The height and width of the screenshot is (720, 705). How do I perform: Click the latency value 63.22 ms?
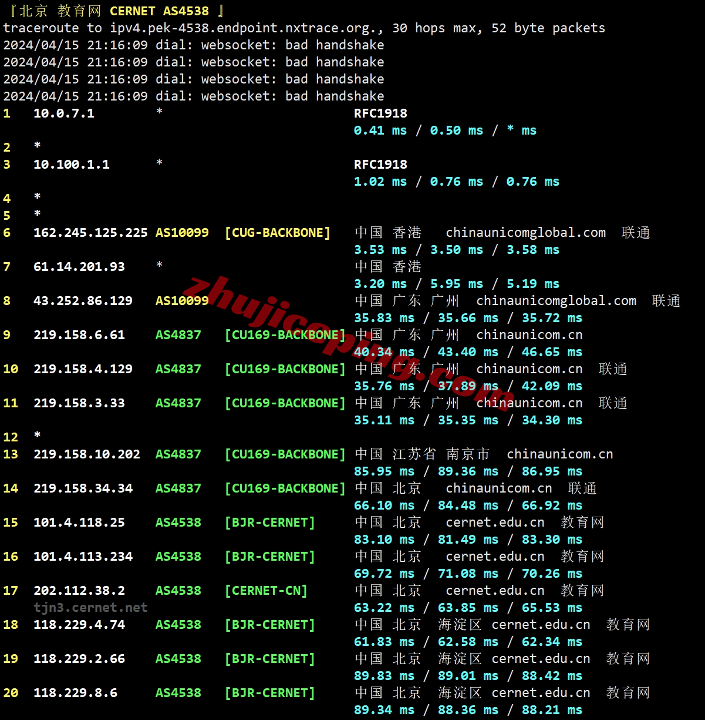pyautogui.click(x=384, y=608)
